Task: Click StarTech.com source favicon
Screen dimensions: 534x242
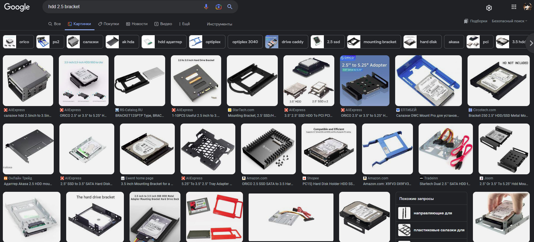Action: pyautogui.click(x=230, y=110)
